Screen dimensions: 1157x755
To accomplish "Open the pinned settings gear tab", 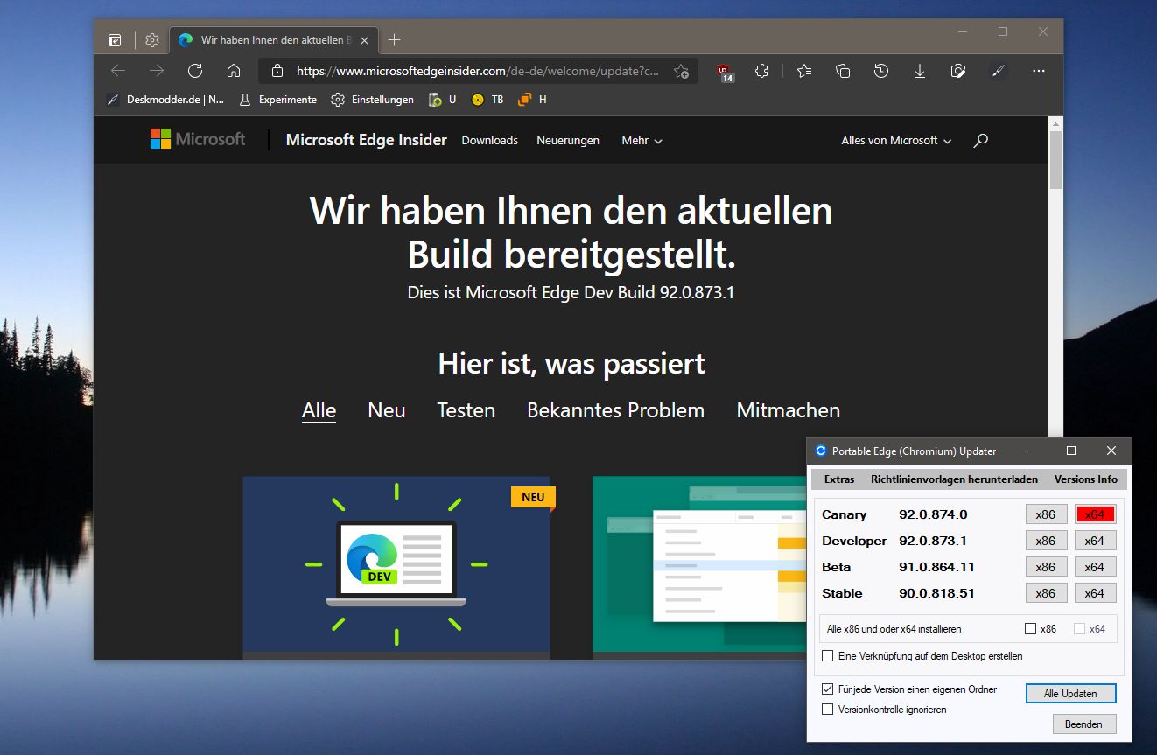I will [x=152, y=40].
